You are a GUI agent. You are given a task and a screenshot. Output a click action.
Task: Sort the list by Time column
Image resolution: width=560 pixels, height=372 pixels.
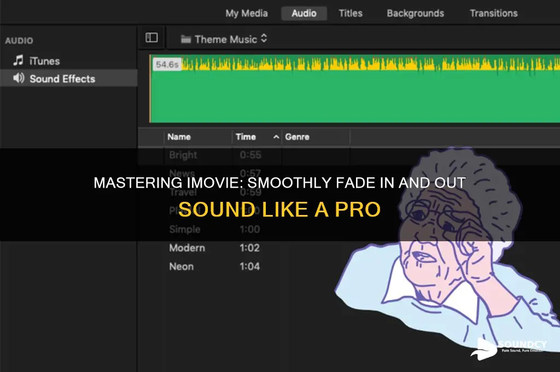pyautogui.click(x=246, y=137)
